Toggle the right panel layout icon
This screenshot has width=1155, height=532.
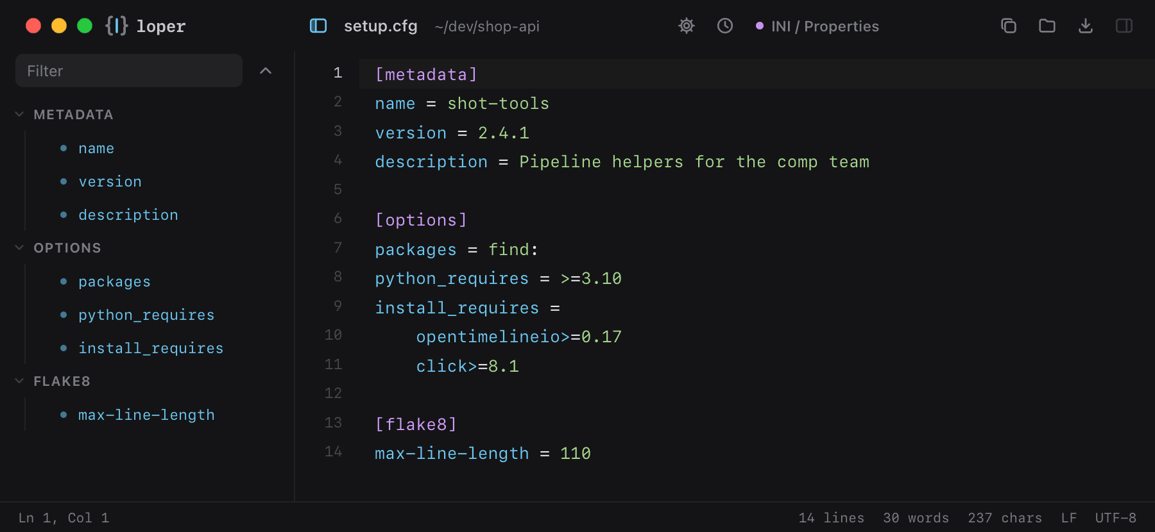[x=1124, y=26]
